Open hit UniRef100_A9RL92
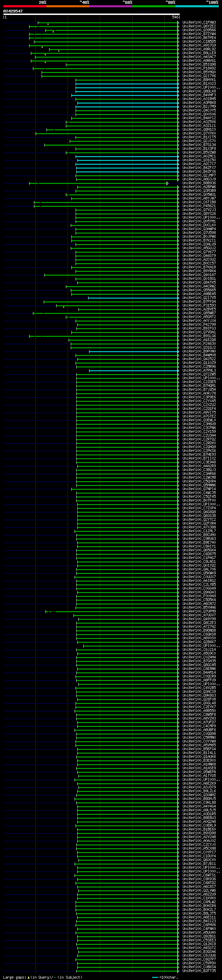This screenshot has height=980, width=222. pyautogui.click(x=199, y=49)
